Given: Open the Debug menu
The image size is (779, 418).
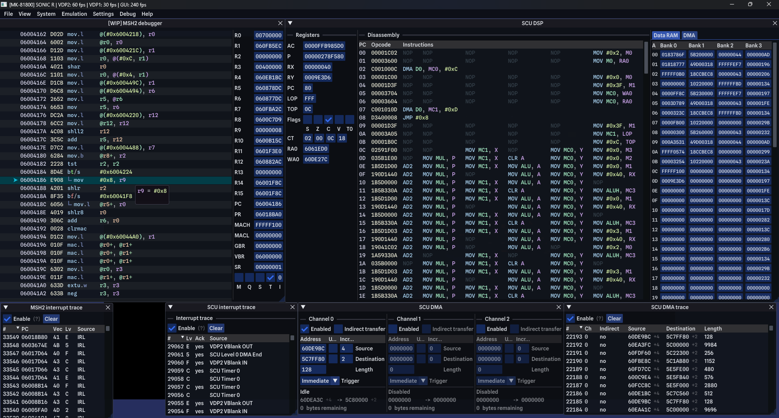Looking at the screenshot, I should (127, 14).
